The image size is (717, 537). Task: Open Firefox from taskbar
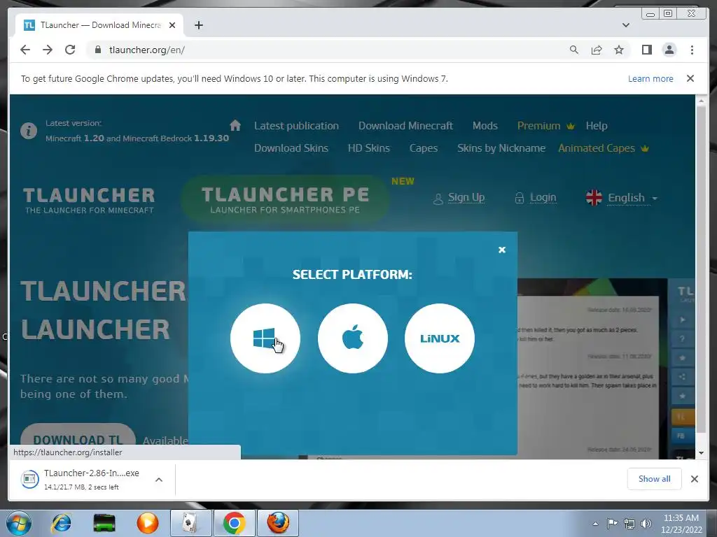tap(277, 523)
